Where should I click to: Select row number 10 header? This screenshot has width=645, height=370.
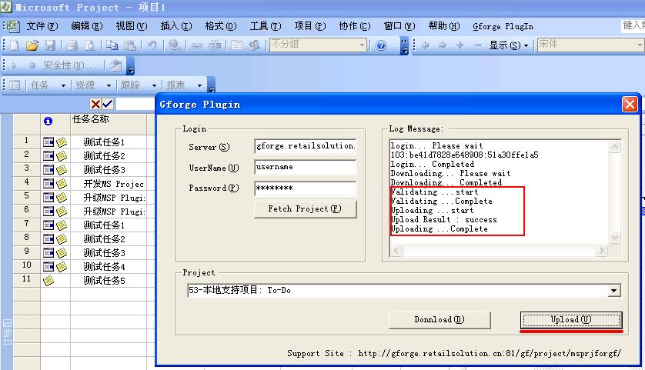click(27, 265)
